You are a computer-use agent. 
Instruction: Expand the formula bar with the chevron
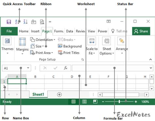tap(151, 68)
